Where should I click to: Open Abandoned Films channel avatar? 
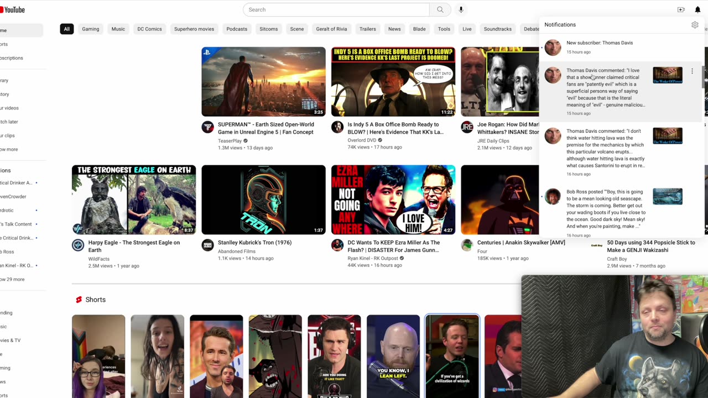[x=207, y=245]
